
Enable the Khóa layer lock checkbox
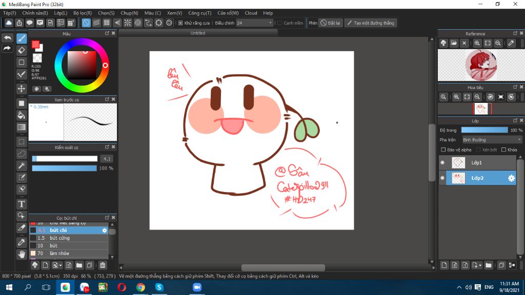[503, 150]
